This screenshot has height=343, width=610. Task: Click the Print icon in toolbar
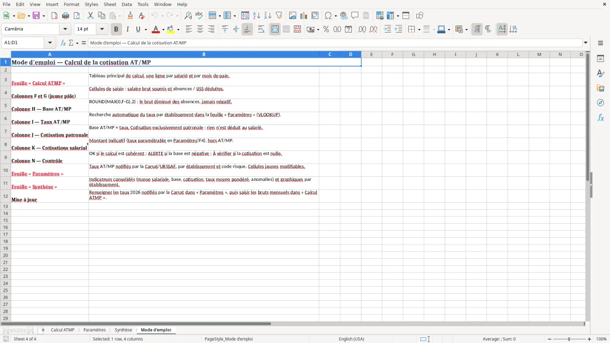click(66, 16)
